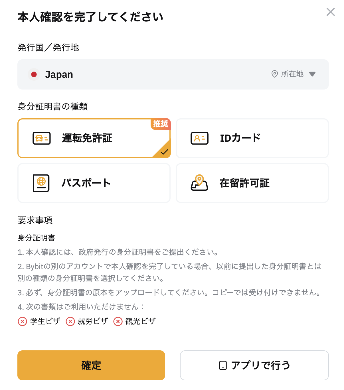
Task: Click the ID card person icon
Action: [199, 138]
